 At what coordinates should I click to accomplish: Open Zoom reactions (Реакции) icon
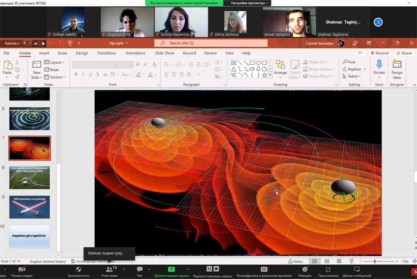point(304,269)
